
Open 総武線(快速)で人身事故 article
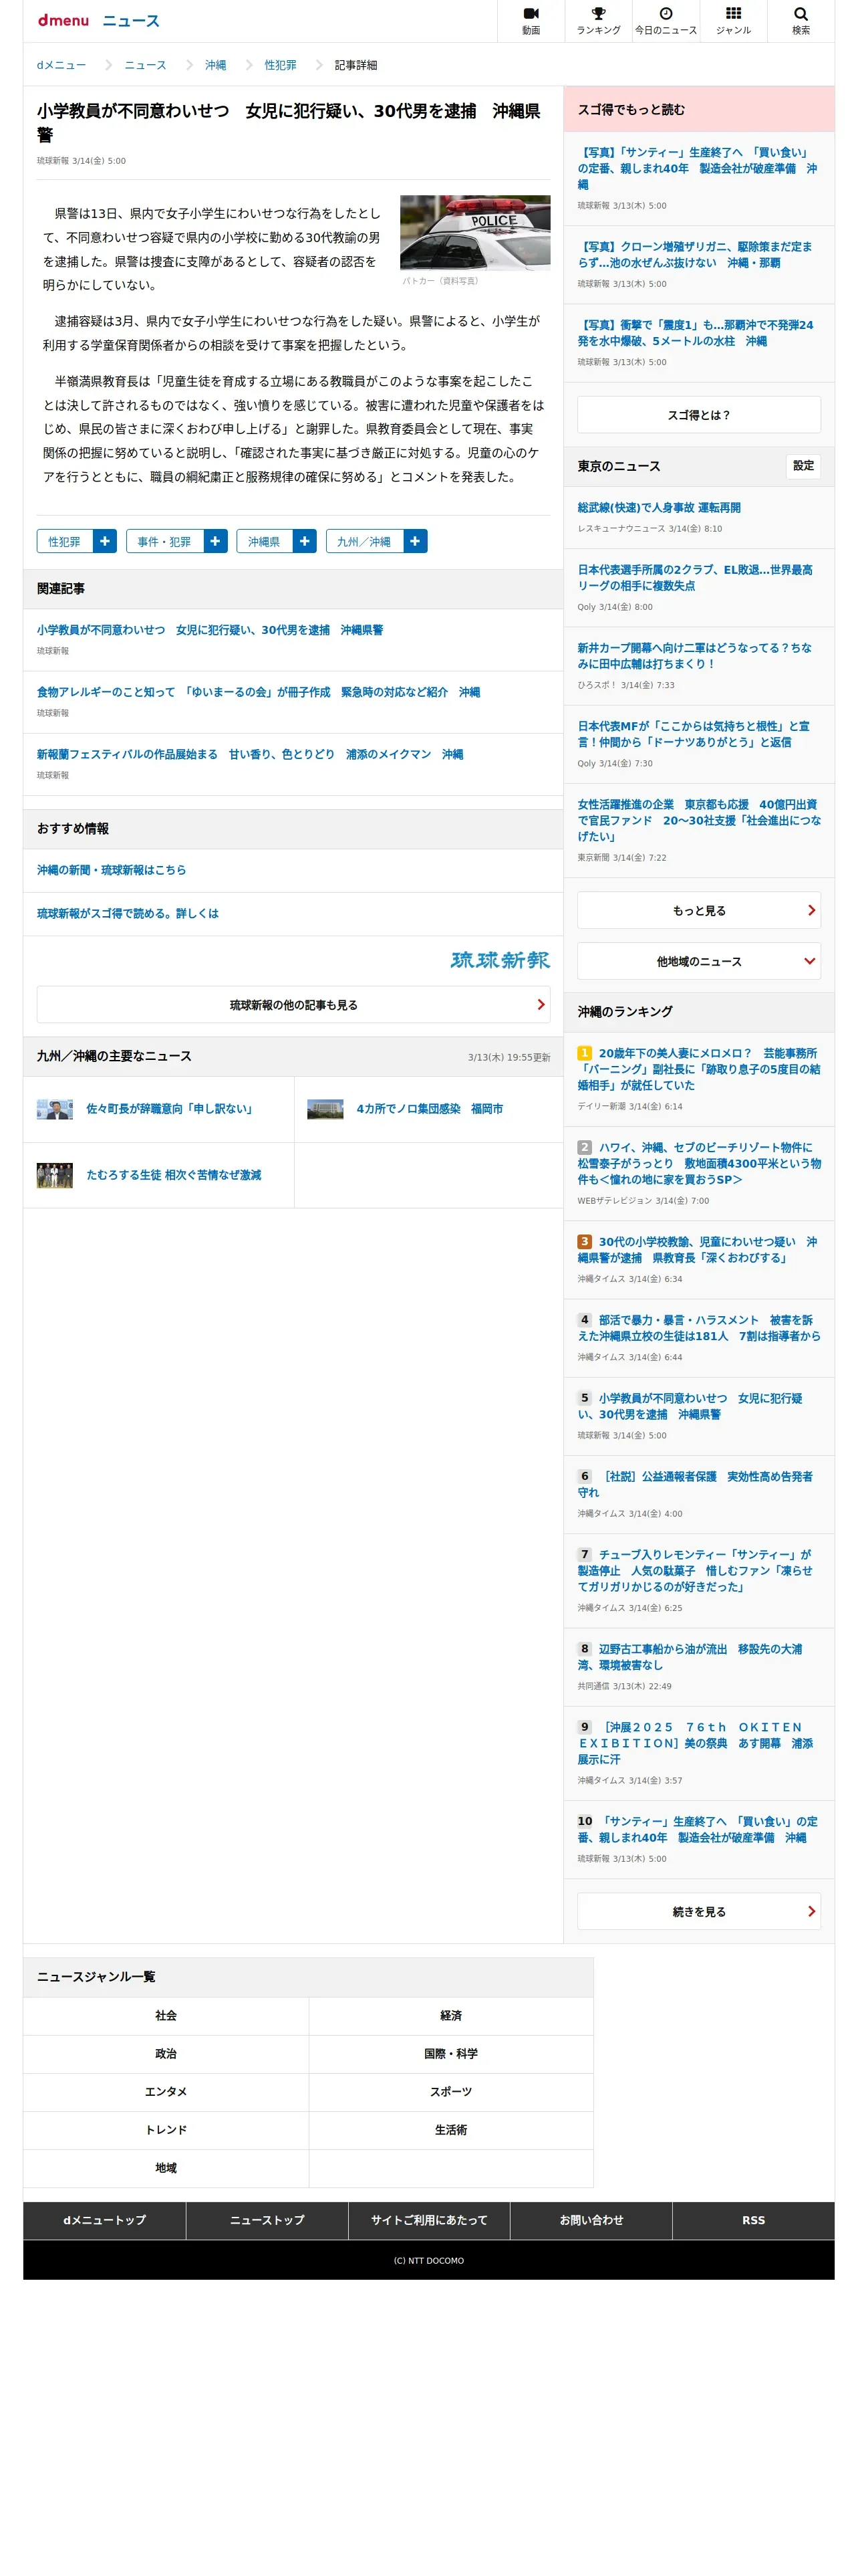pyautogui.click(x=660, y=508)
